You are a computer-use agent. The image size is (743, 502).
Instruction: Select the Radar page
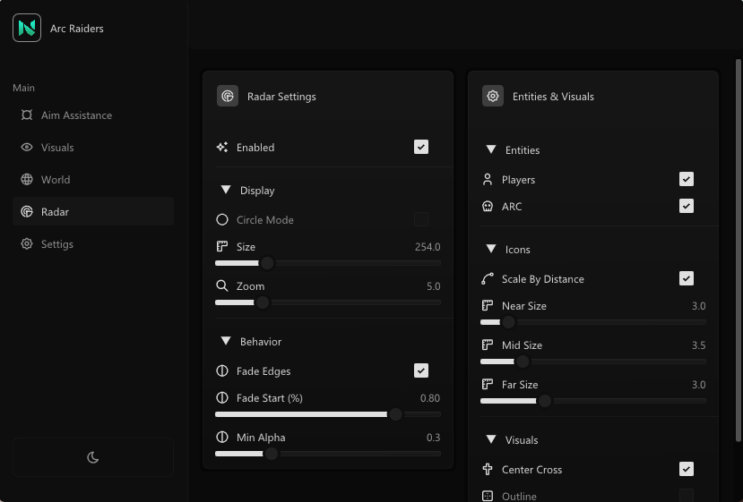93,211
